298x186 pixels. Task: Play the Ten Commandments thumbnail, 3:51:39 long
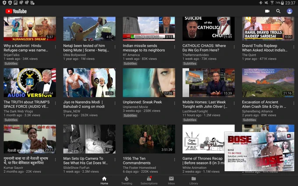pyautogui.click(x=149, y=139)
